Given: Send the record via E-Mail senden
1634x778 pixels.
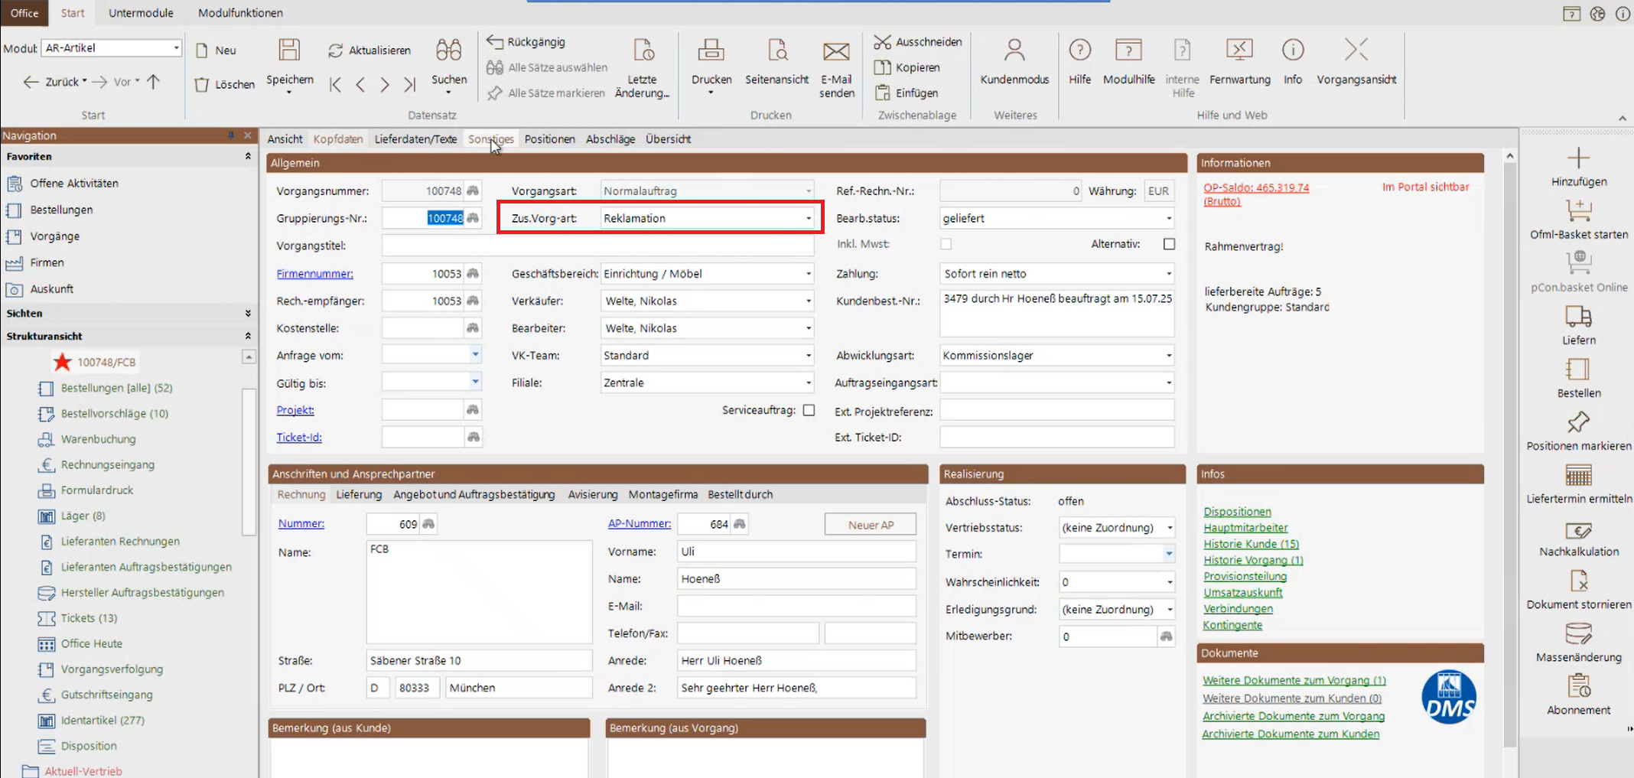Looking at the screenshot, I should [836, 52].
